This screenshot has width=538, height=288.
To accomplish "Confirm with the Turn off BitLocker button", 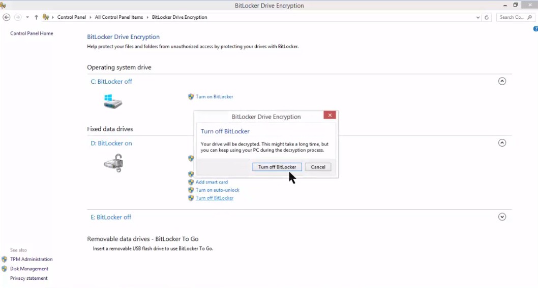I will [277, 167].
